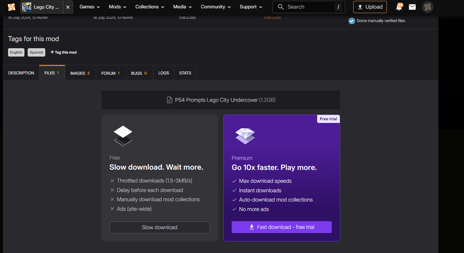Open notifications bell with 34 badge
The width and height of the screenshot is (464, 253).
399,7
